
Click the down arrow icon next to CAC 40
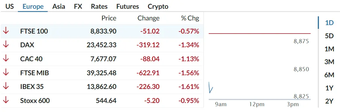tap(6, 59)
